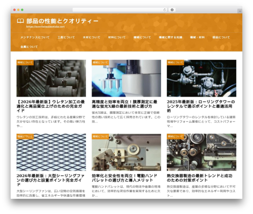
Task: Click category badge on the beige parts image
Action: click(100, 137)
